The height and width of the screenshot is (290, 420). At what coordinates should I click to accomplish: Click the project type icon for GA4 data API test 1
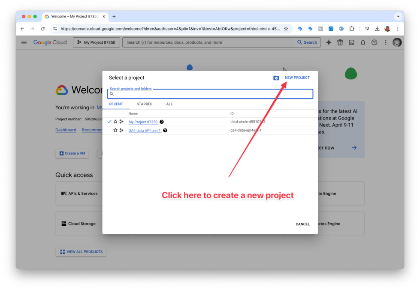121,130
